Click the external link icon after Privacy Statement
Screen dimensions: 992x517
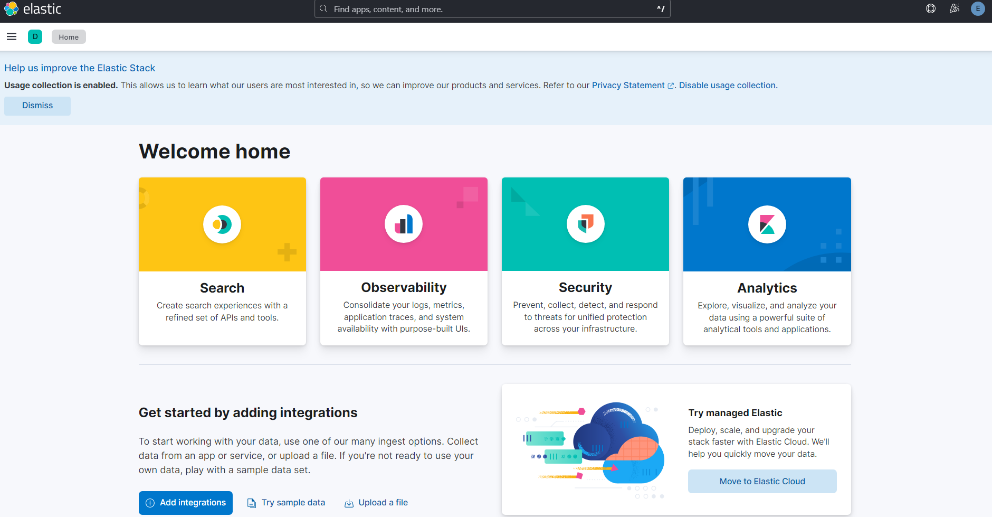[671, 86]
